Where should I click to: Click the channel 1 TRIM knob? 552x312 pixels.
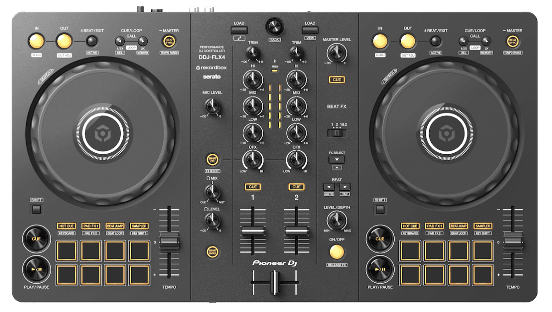[x=252, y=54]
